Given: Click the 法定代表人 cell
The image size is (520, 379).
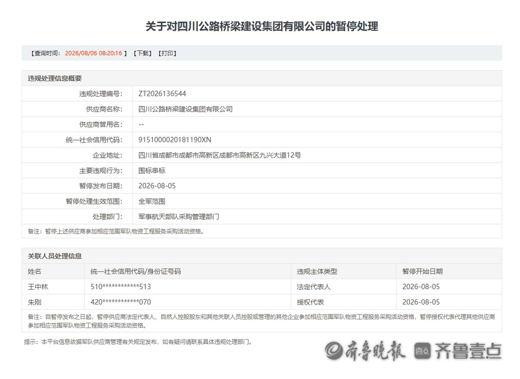Looking at the screenshot, I should pyautogui.click(x=314, y=287).
